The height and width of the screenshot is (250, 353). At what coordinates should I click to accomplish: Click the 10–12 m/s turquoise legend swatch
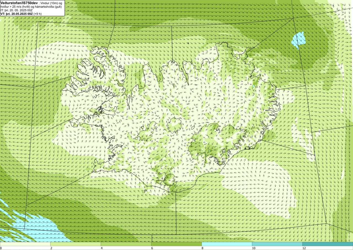coord(277,244)
